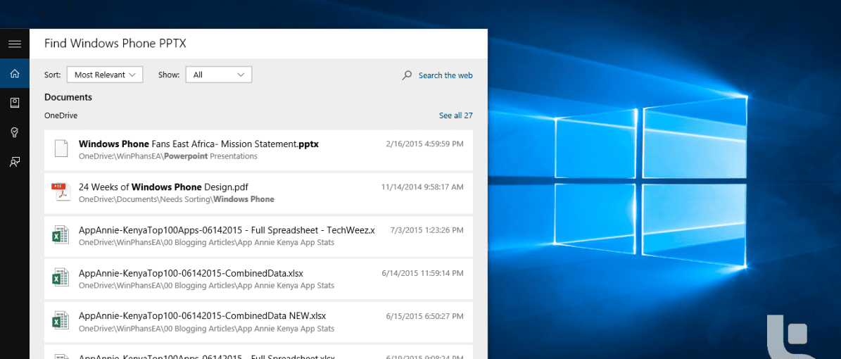Viewport: 841px width, 359px height.
Task: Open AppAnnie-KenyaTop100-06142015-CombinedData NEW.xlsx result
Action: coord(258,322)
